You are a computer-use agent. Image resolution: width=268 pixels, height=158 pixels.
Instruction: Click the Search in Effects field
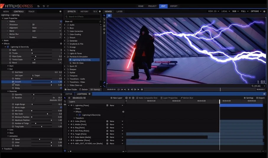point(82,16)
